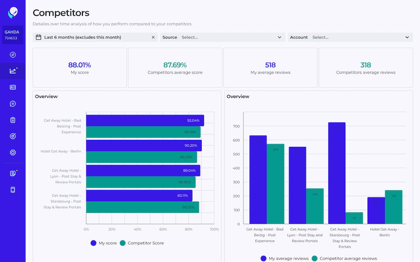Image resolution: width=420 pixels, height=262 pixels.
Task: Toggle Competitor Score legend series
Action: click(142, 243)
